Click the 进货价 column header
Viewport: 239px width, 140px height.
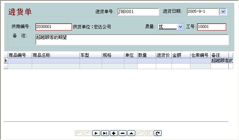[x=164, y=55]
